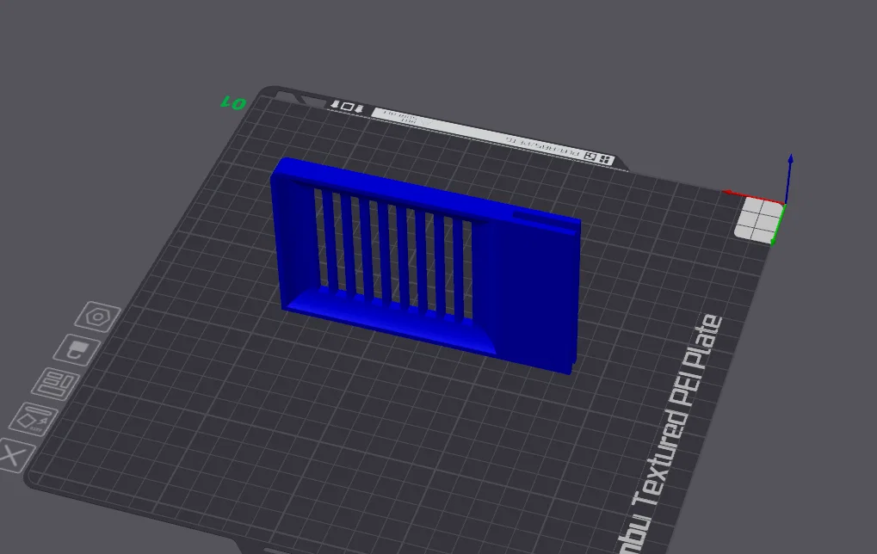Viewport: 877px width, 554px height.
Task: Select the blue 3D model on plate
Action: tap(426, 264)
